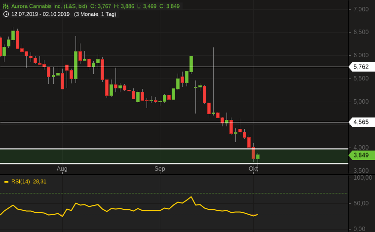Click the low value L: 3,469
This screenshot has width=375, height=232.
click(x=147, y=6)
